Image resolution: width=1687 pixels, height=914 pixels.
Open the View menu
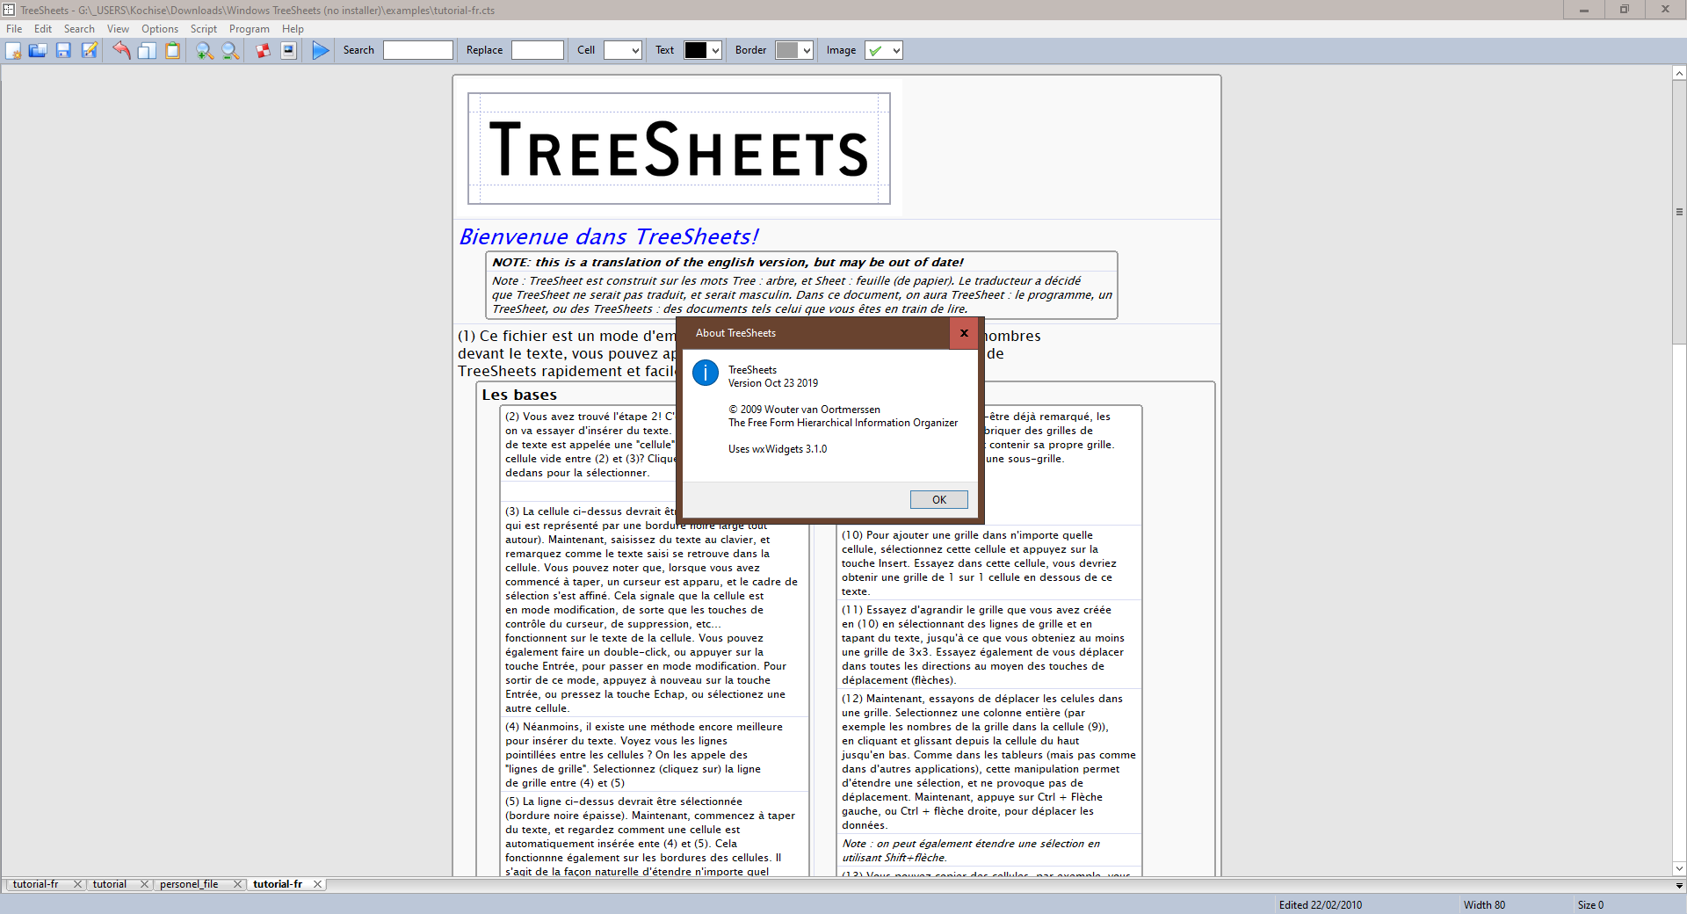click(118, 29)
